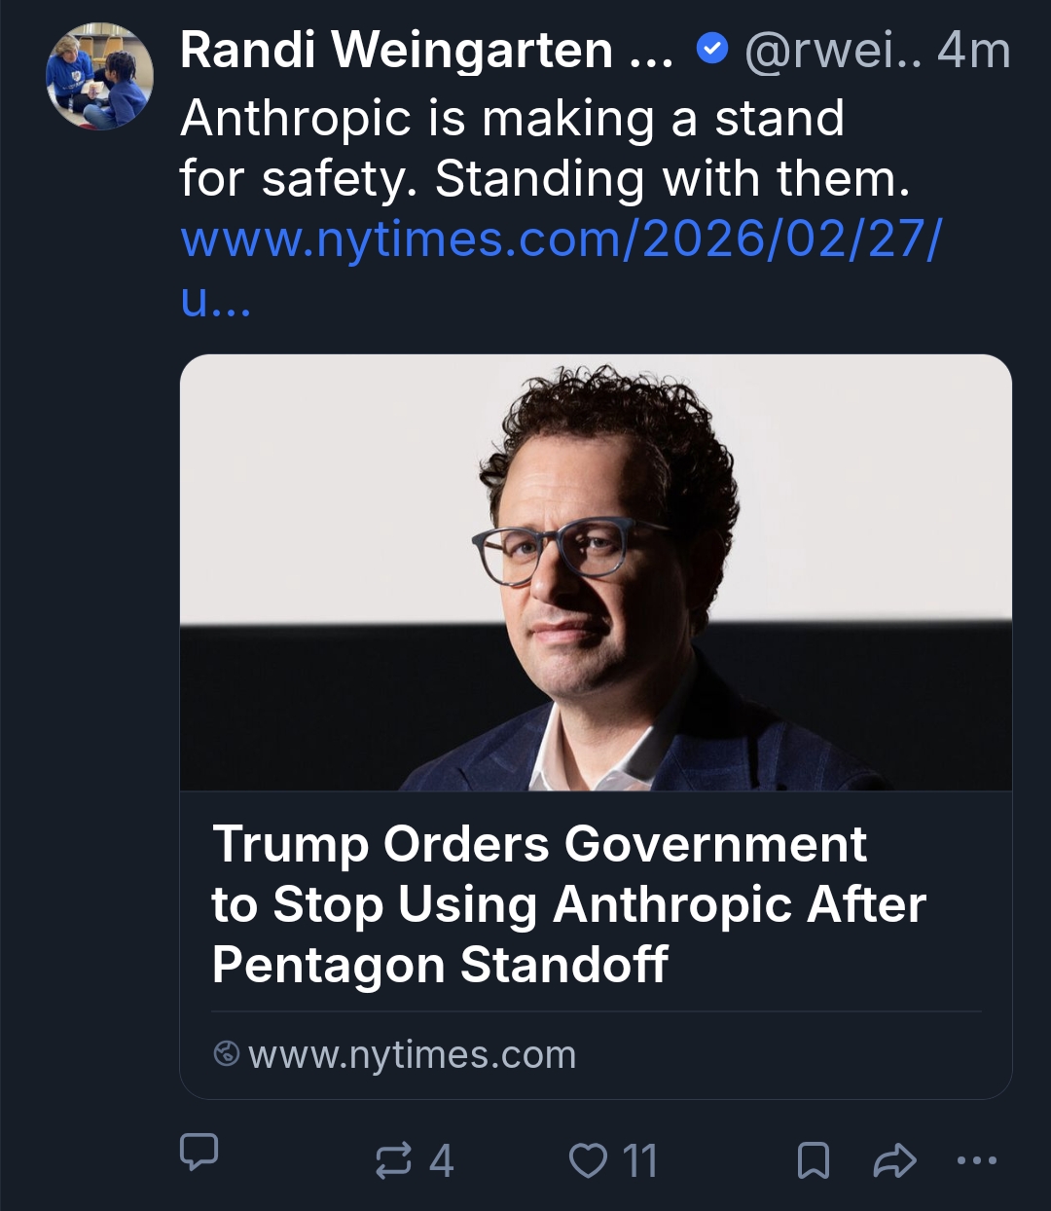Click the Randi Weingarten display name

coord(395,51)
